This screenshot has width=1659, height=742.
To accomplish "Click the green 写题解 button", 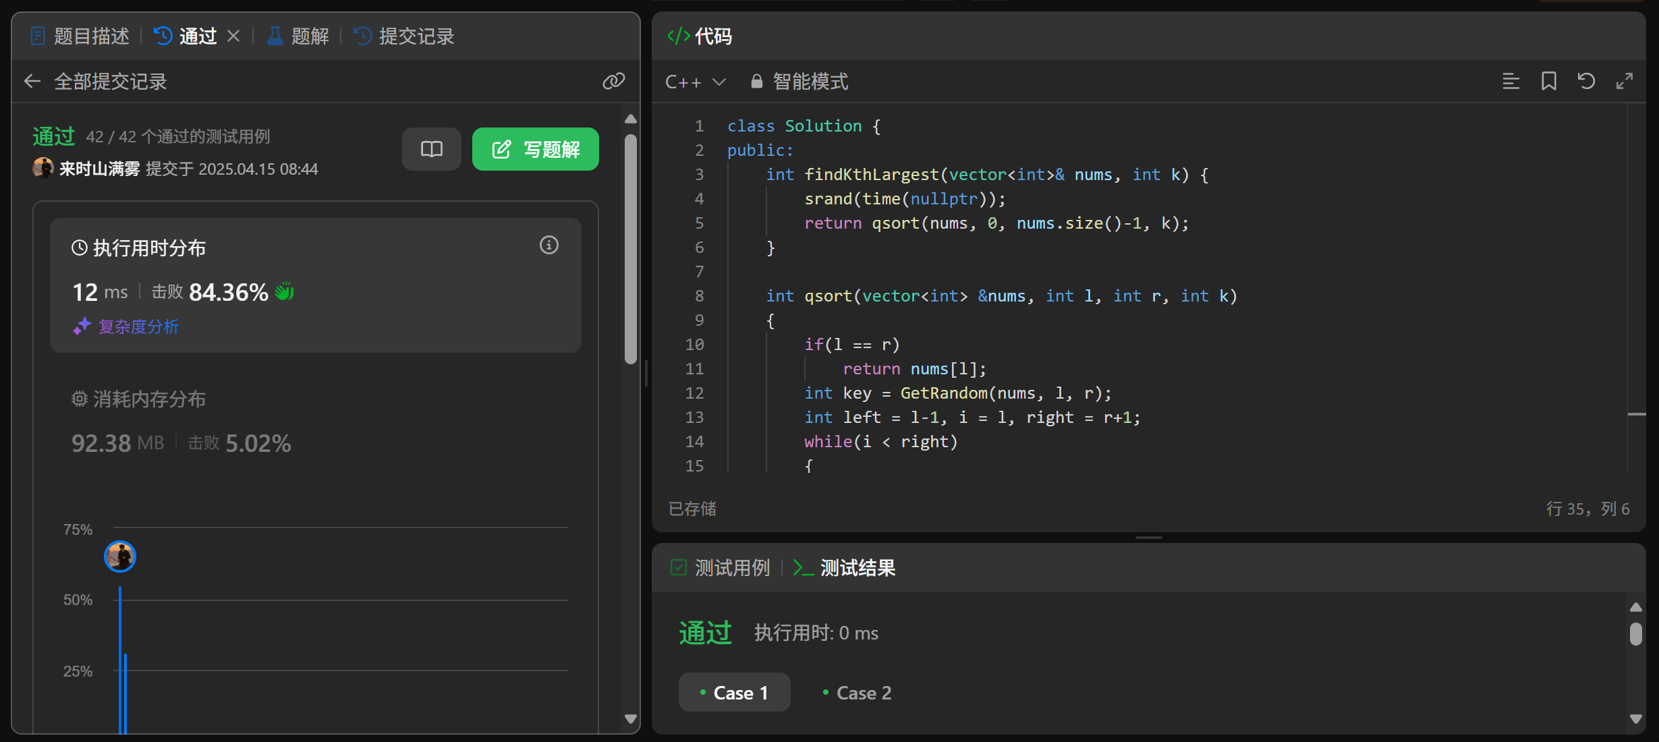I will pyautogui.click(x=535, y=149).
